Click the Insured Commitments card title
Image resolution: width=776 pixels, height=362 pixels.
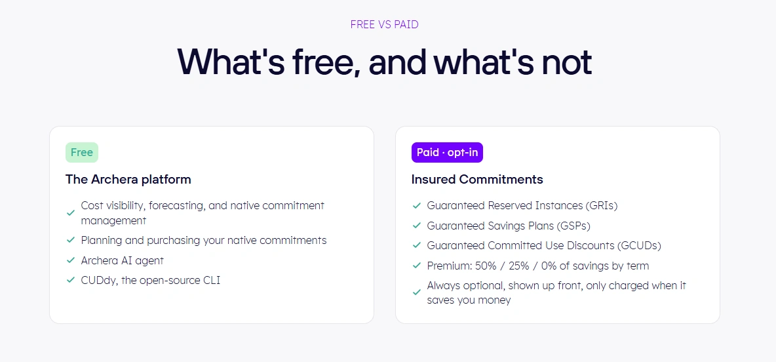tap(477, 179)
